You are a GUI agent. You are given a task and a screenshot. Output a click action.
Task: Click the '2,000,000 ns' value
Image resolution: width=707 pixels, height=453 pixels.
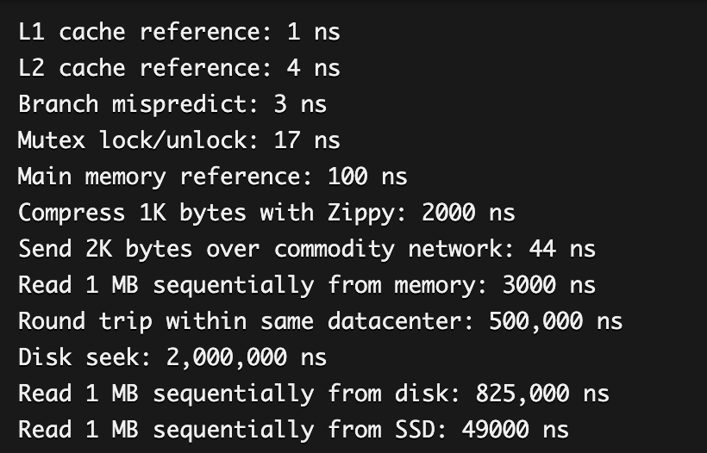tap(247, 358)
